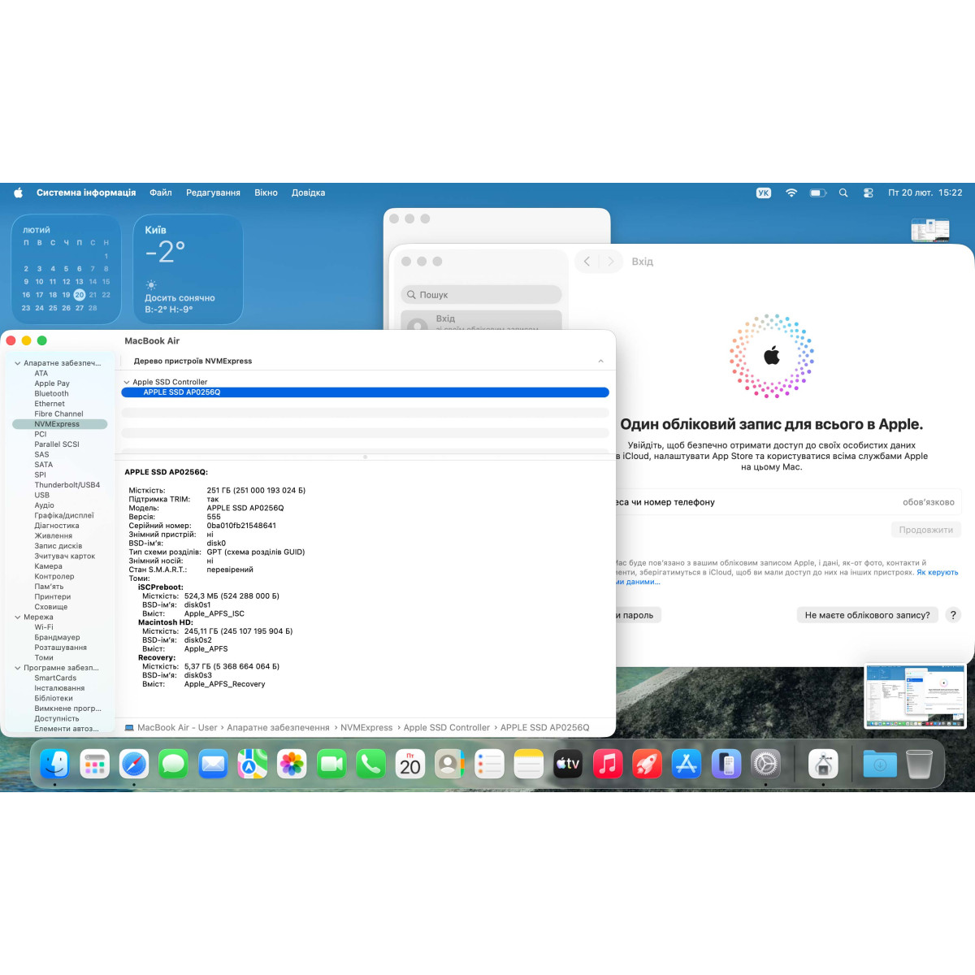Open the Редагування menu
Viewport: 975px width, 975px height.
213,193
